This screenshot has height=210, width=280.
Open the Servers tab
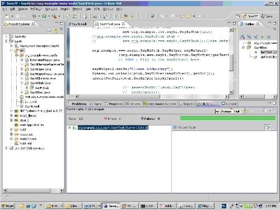pos(133,104)
